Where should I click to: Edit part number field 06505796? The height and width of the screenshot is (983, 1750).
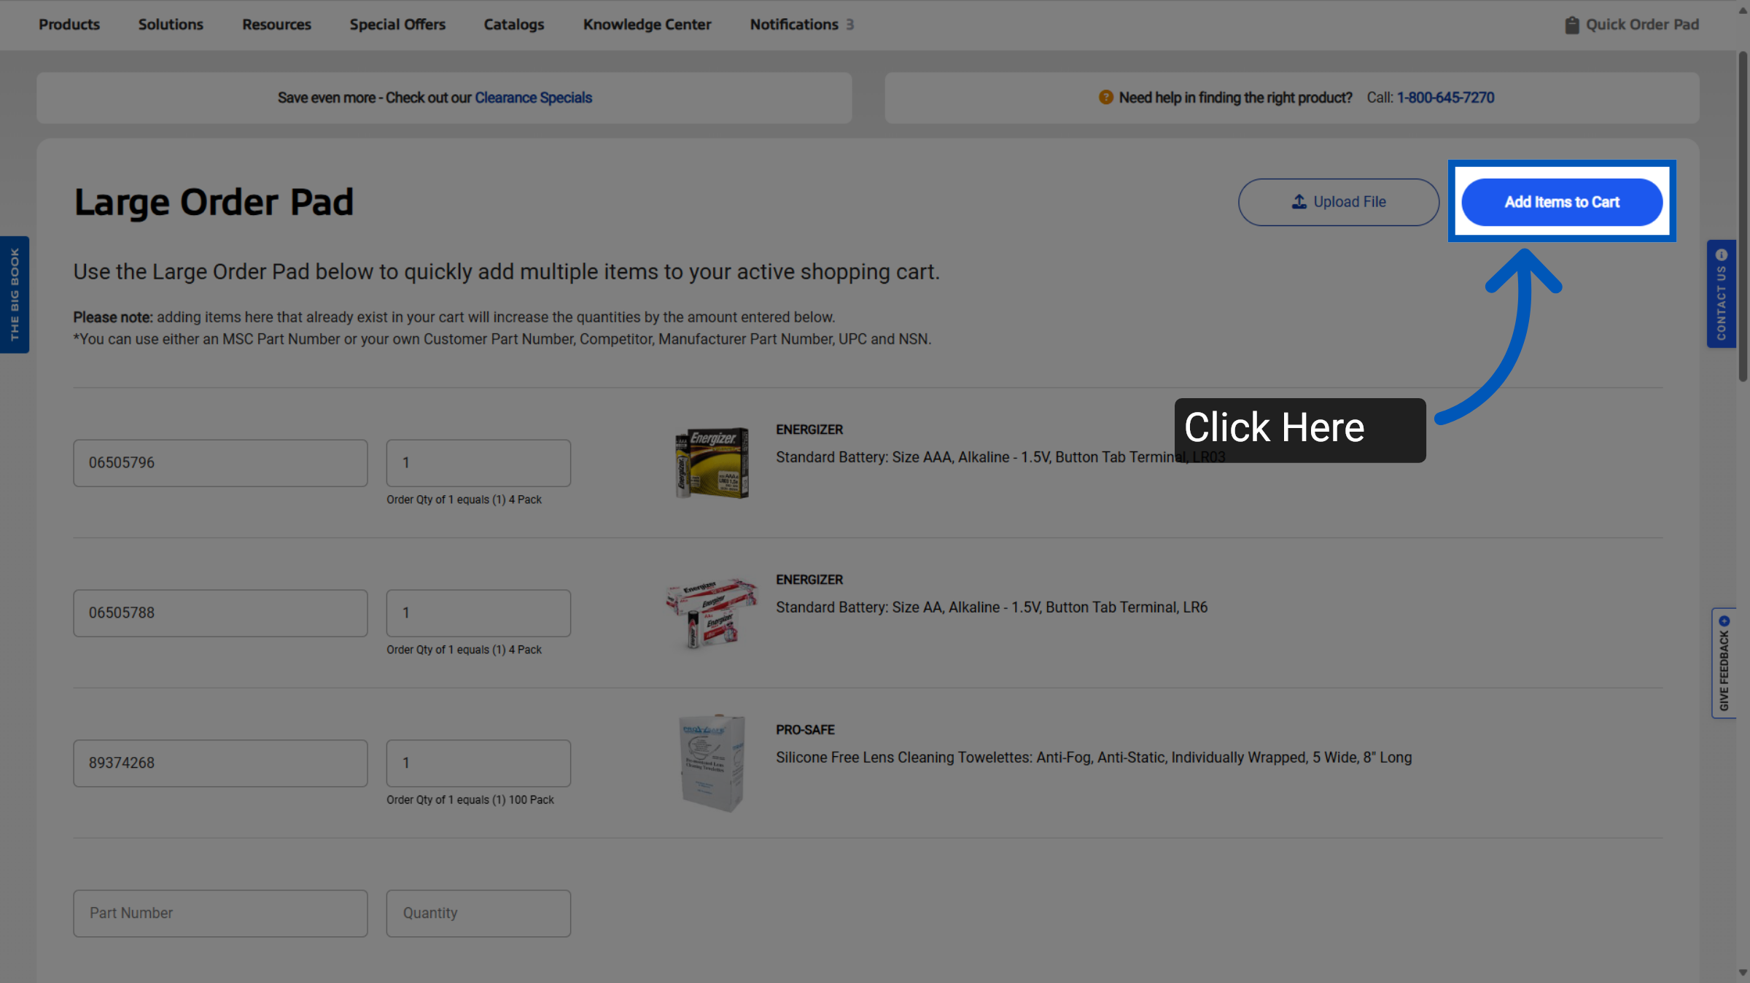tap(220, 463)
